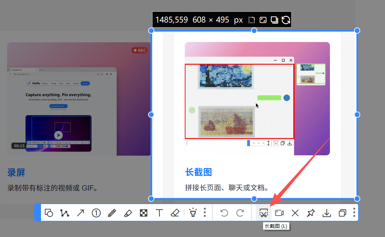Open the 录屏 heading link on the page
This screenshot has height=237, width=385.
pyautogui.click(x=16, y=172)
